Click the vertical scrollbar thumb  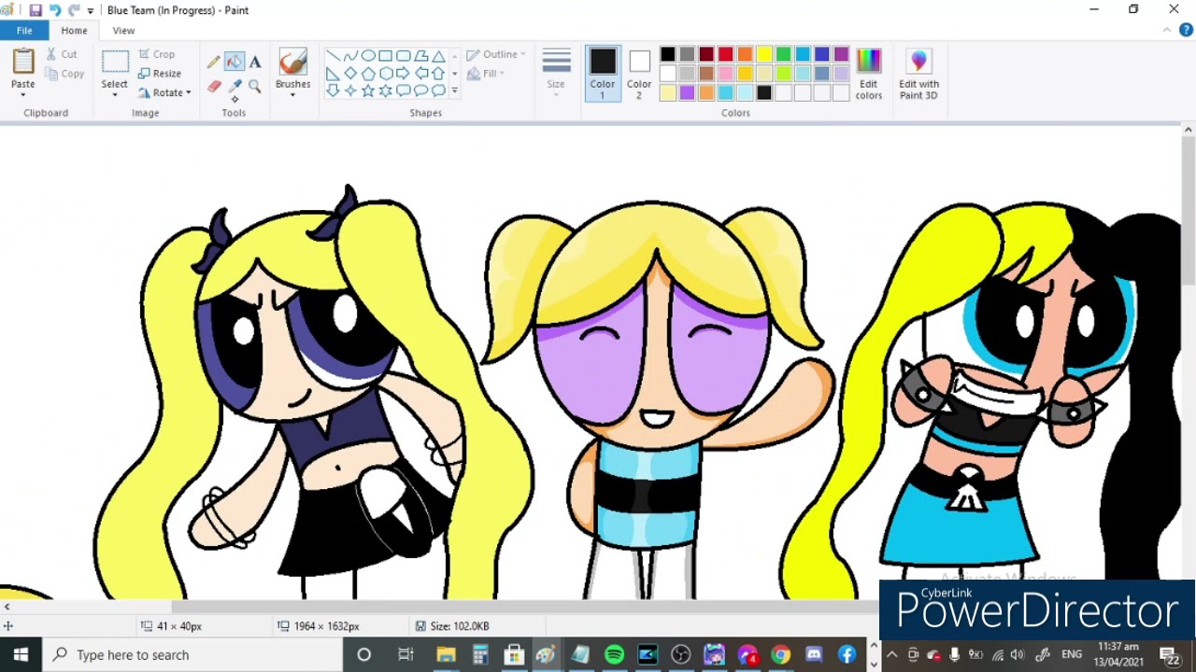pyautogui.click(x=1188, y=210)
